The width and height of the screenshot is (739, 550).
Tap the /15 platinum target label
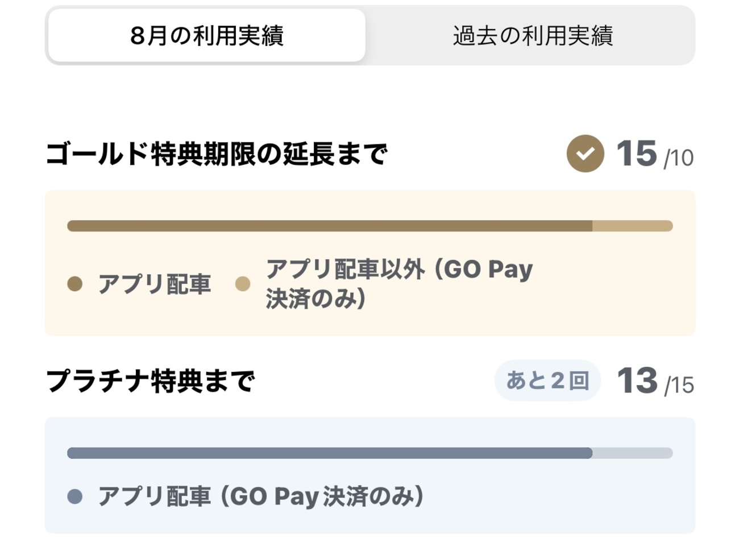click(x=679, y=386)
